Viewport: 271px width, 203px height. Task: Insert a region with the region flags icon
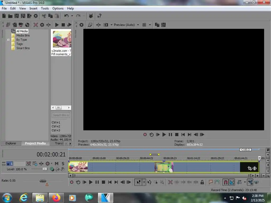(217, 182)
